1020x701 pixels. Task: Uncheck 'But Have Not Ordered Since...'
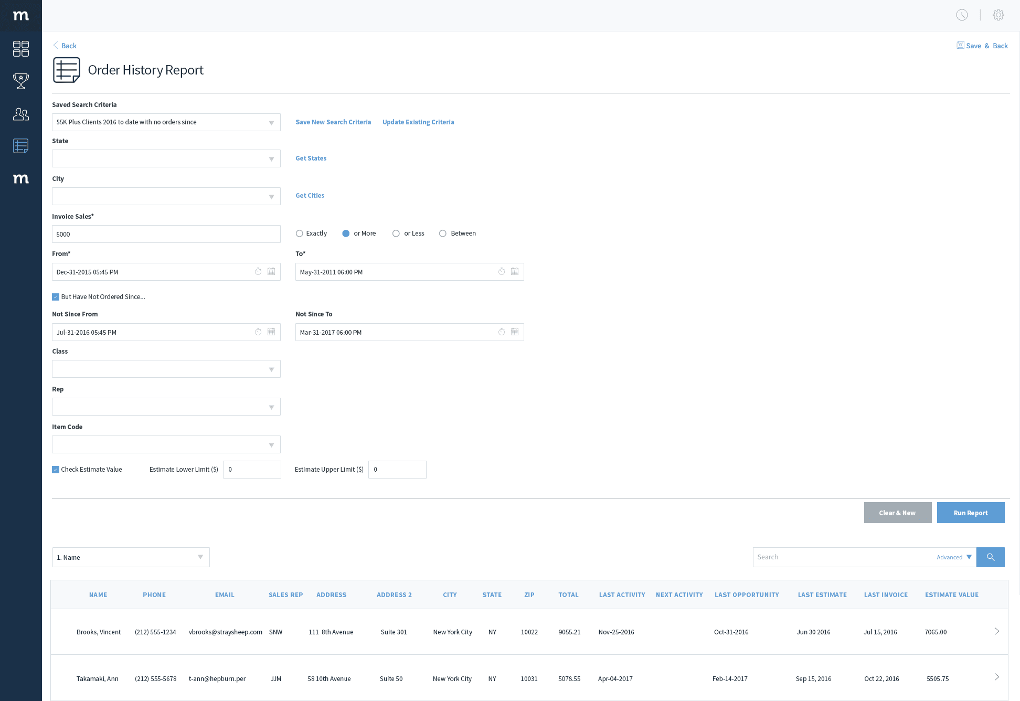[56, 296]
